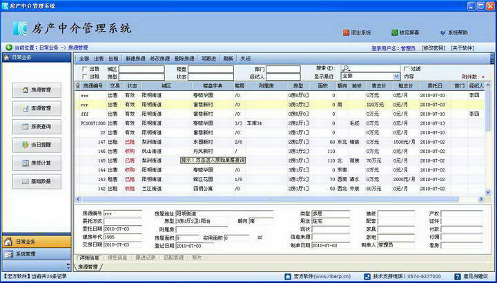Click 写跟进 toolbar button

click(208, 59)
